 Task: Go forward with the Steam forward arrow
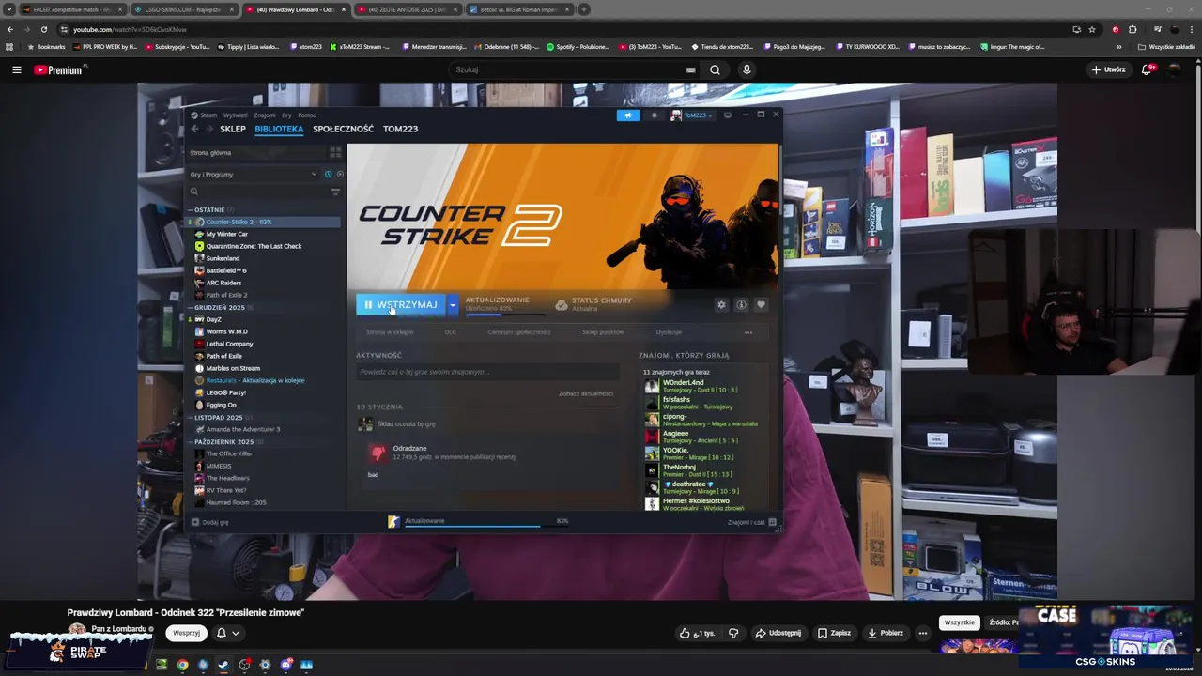[208, 129]
